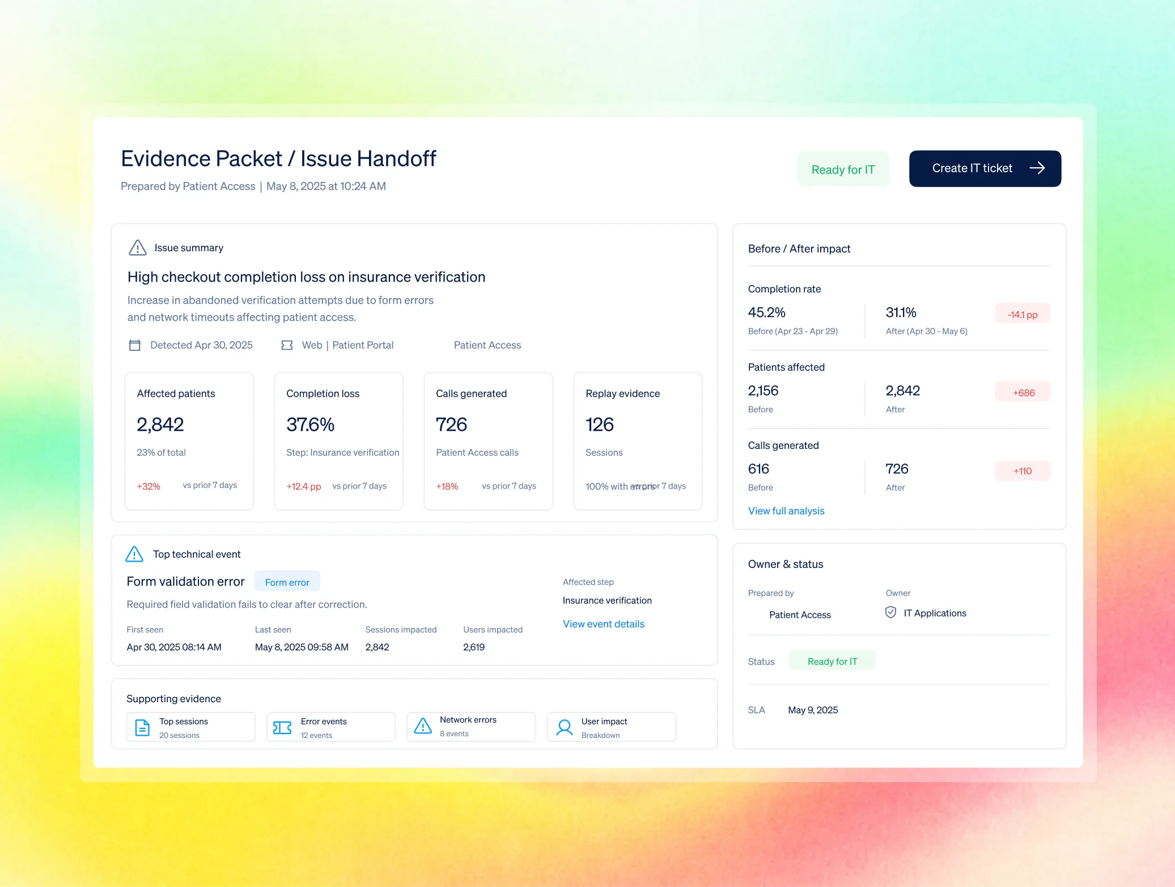Image resolution: width=1175 pixels, height=887 pixels.
Task: Click the '616' calls before value
Action: pyautogui.click(x=758, y=469)
